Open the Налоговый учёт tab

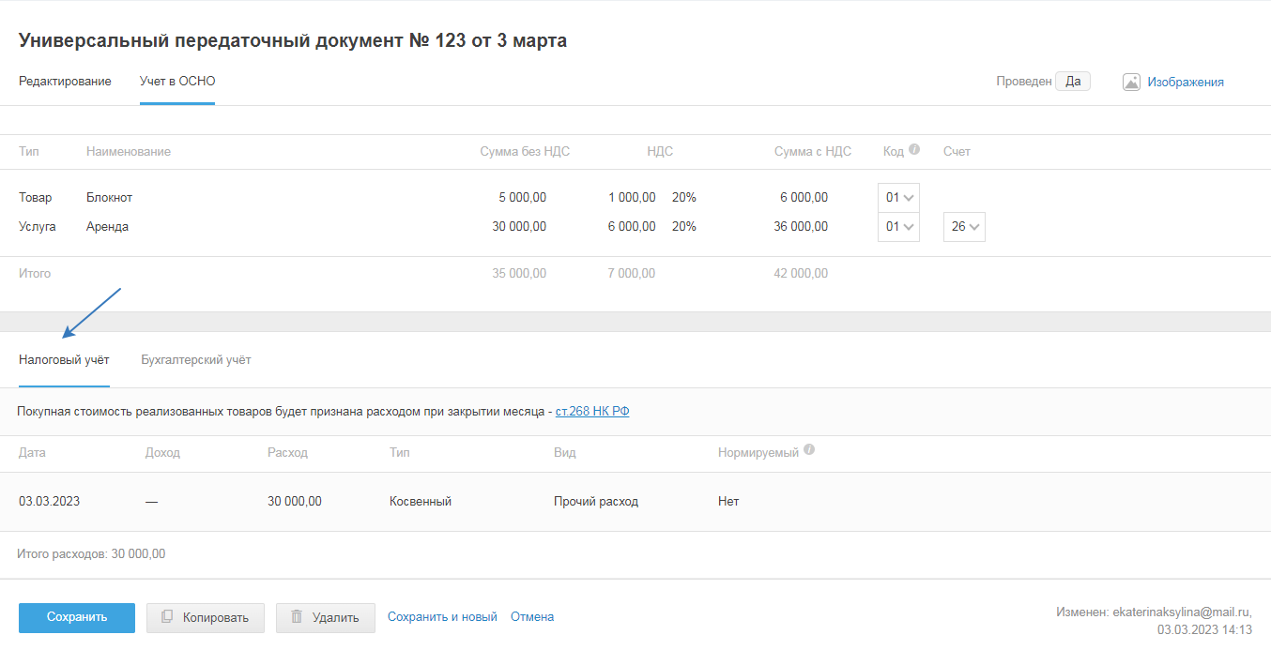pyautogui.click(x=64, y=360)
